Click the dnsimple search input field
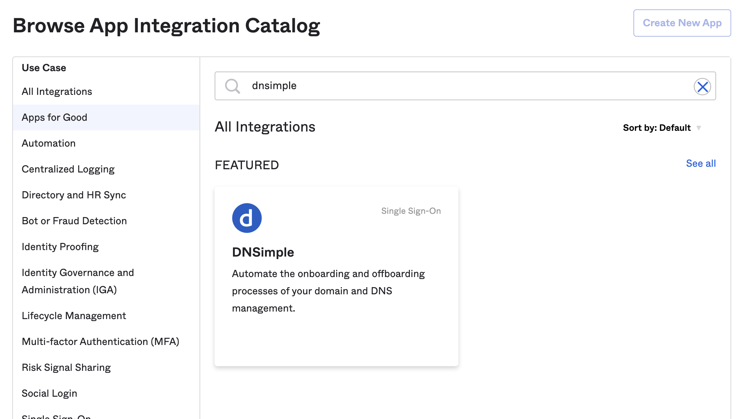Screen dimensions: 742x419 pos(465,86)
